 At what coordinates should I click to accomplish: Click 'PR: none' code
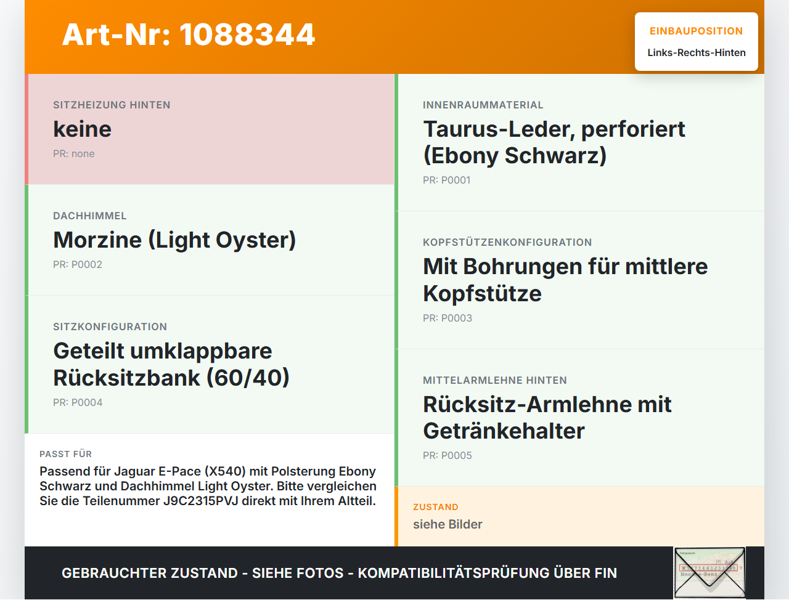[x=74, y=154]
